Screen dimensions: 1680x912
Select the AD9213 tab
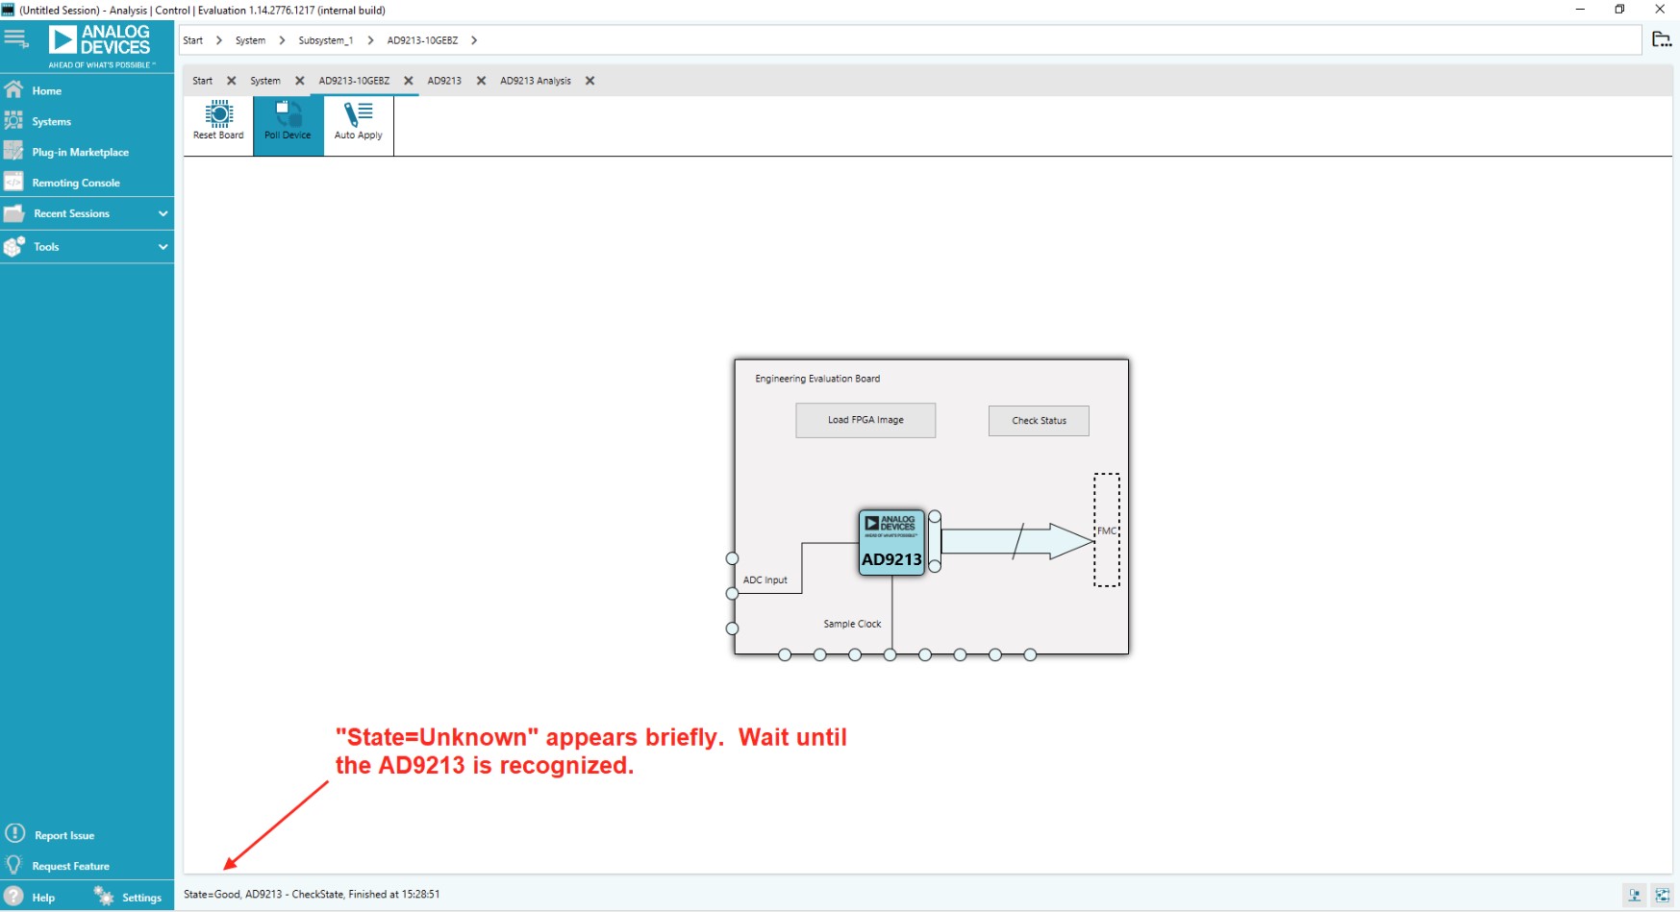444,82
